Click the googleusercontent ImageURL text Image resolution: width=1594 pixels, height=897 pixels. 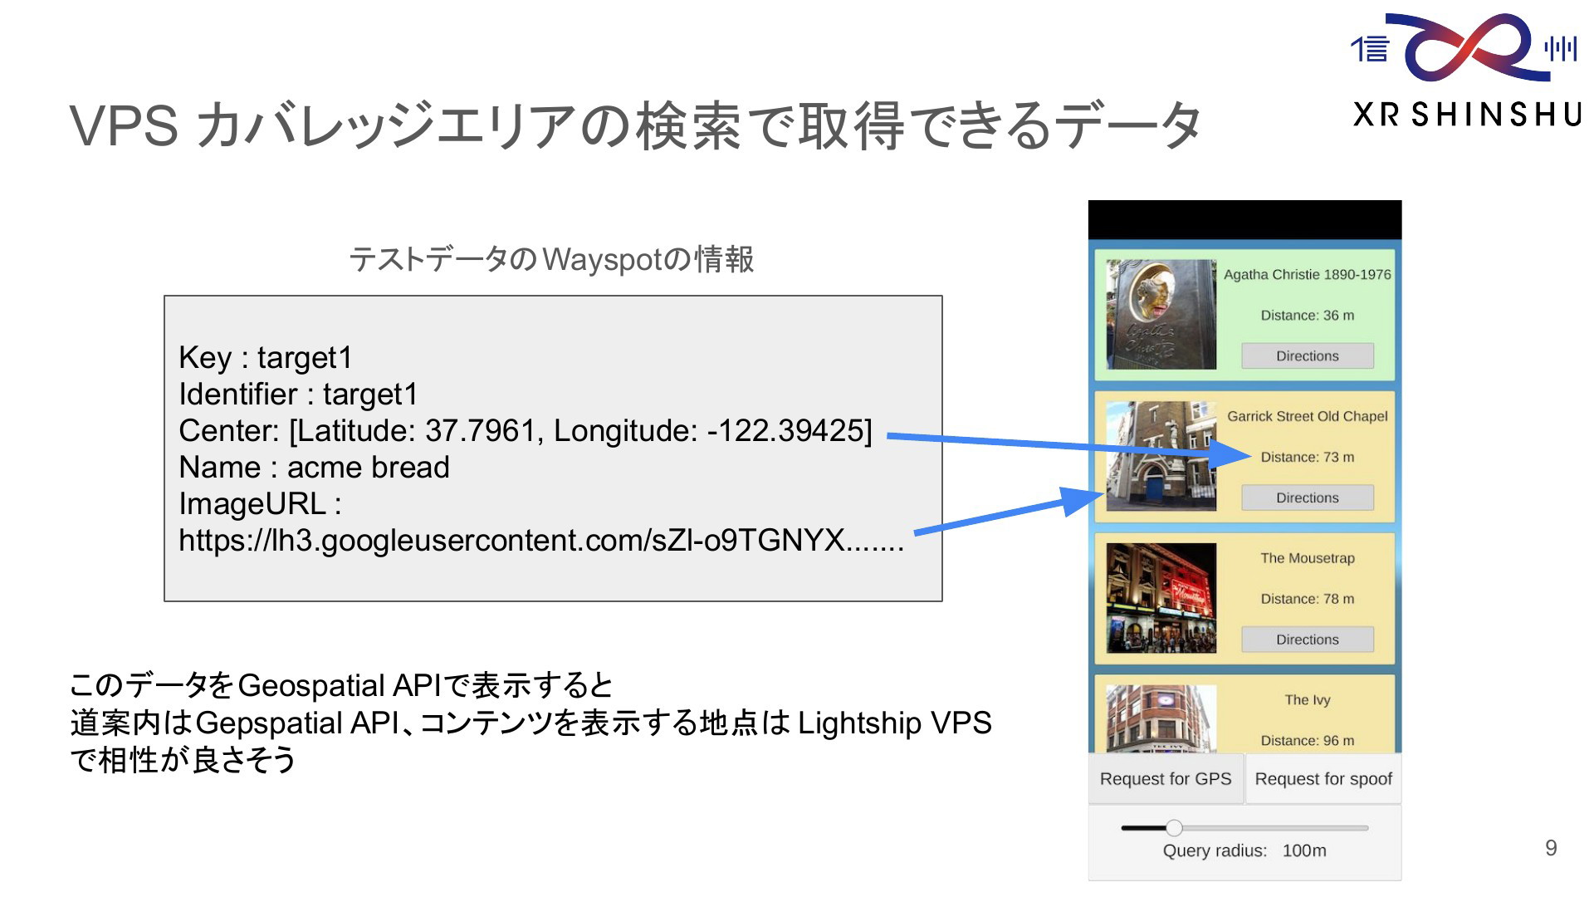point(541,541)
